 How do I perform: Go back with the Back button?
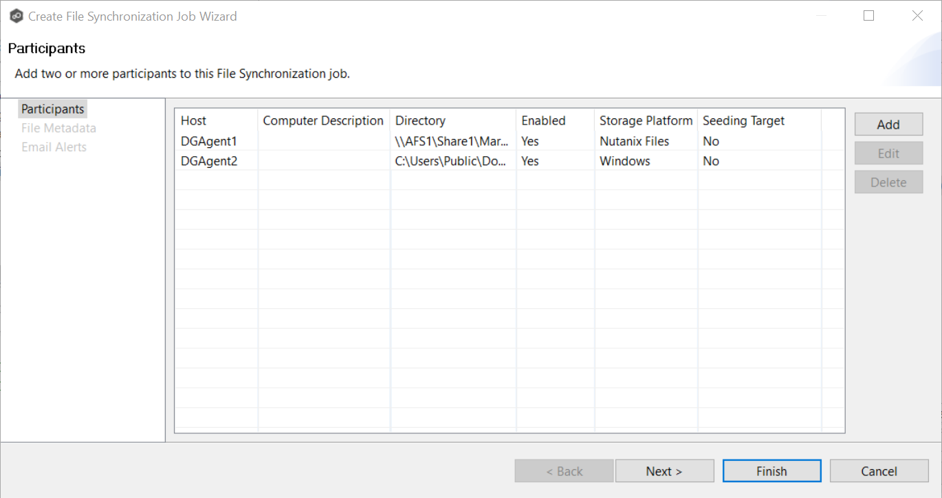pyautogui.click(x=564, y=471)
